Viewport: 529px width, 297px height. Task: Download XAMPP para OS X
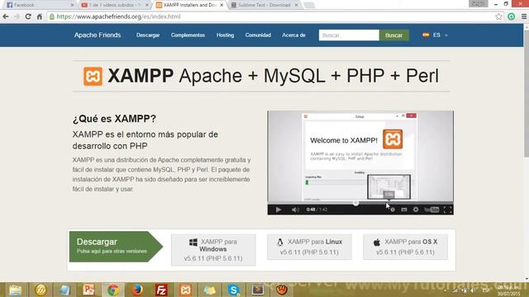tap(405, 247)
